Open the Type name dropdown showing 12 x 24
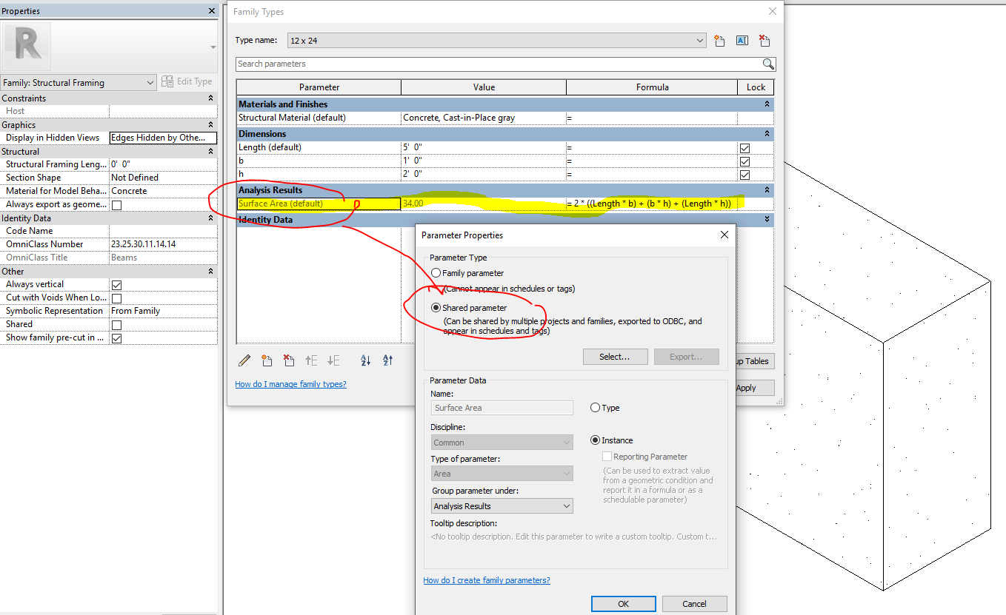The image size is (1006, 615). point(699,40)
